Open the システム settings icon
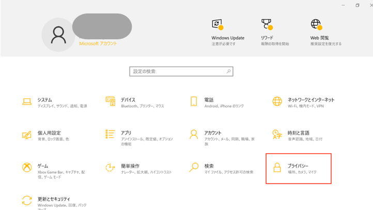 27,102
